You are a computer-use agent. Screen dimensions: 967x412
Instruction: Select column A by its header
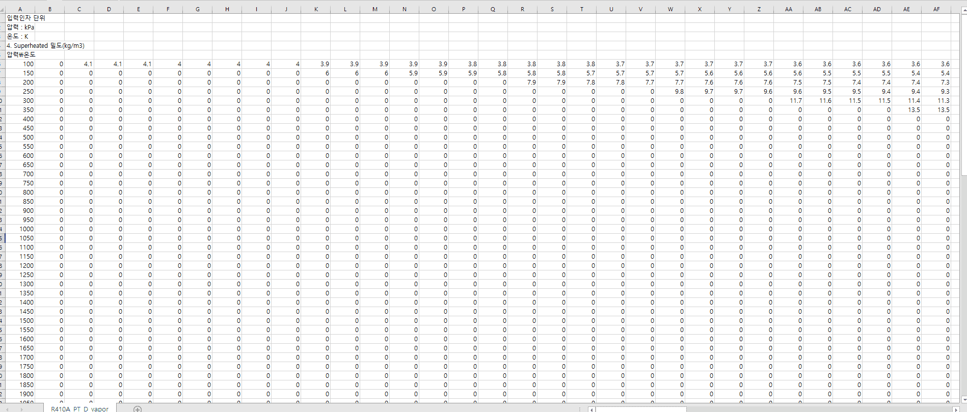point(20,9)
